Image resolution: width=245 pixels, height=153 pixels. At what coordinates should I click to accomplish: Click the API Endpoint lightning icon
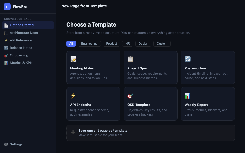73,96
